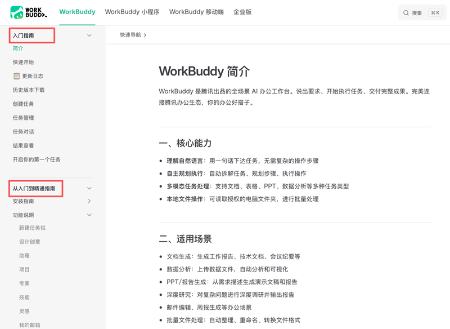This screenshot has width=450, height=329.
Task: Open 项目 sub-item
Action: pos(24,269)
